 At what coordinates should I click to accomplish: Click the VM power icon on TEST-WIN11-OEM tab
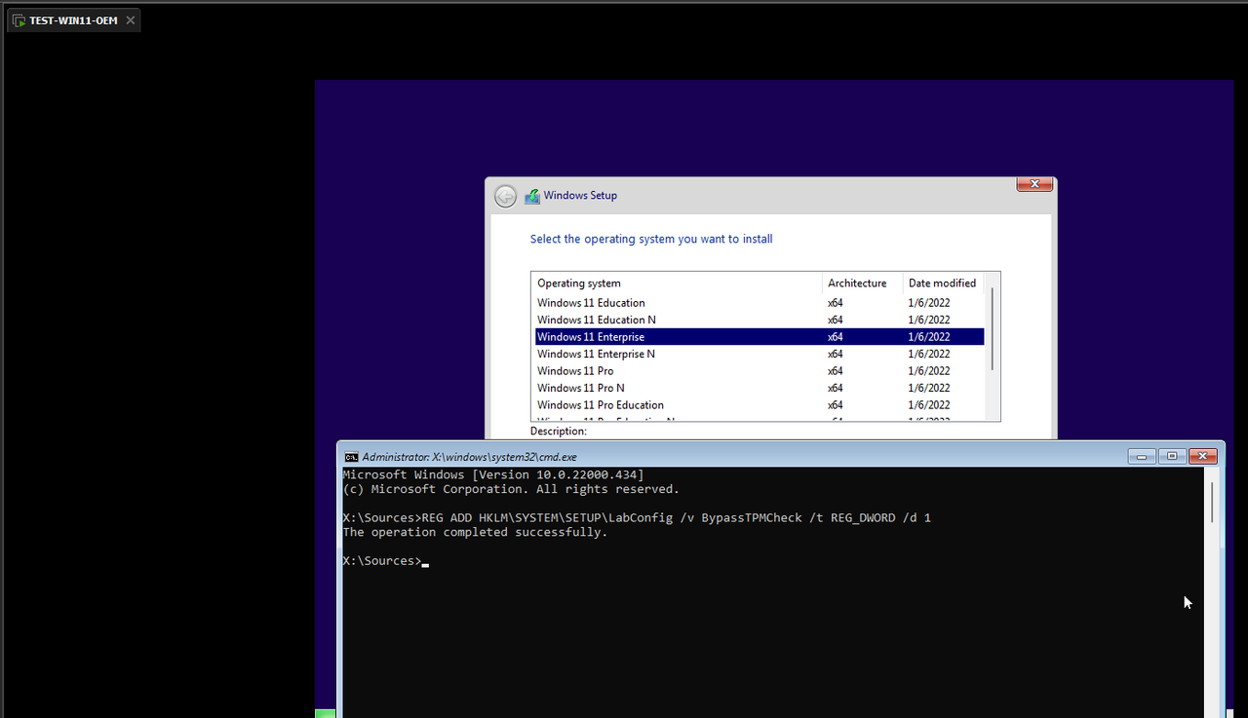pyautogui.click(x=19, y=20)
